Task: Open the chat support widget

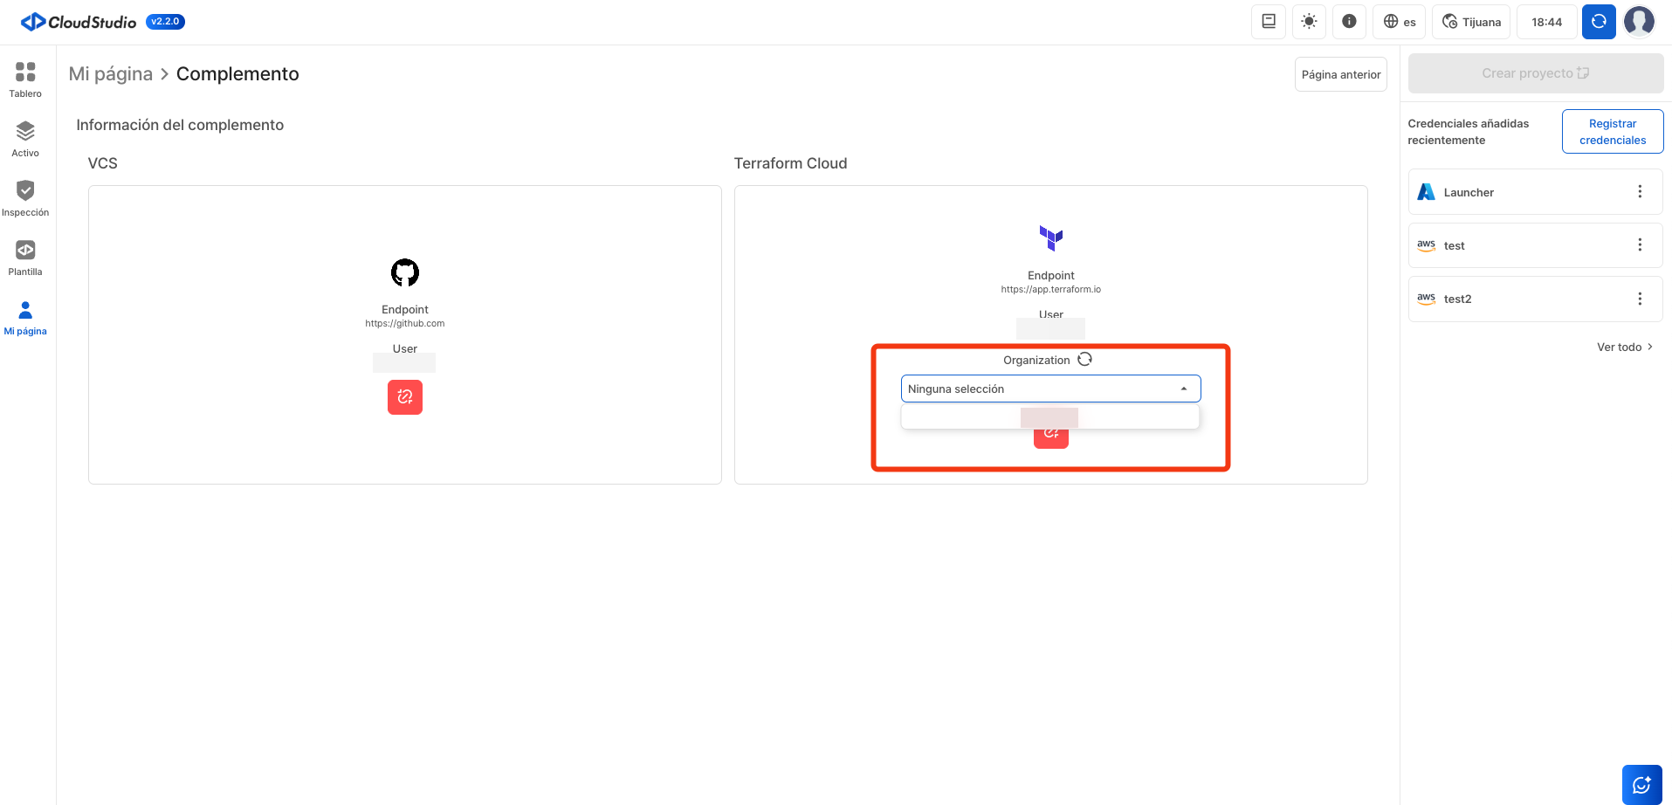Action: coord(1641,784)
